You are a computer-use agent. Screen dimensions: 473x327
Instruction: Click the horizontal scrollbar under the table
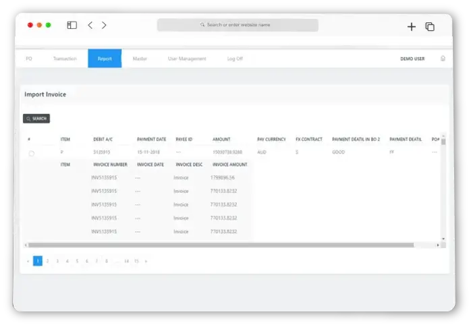(223, 245)
